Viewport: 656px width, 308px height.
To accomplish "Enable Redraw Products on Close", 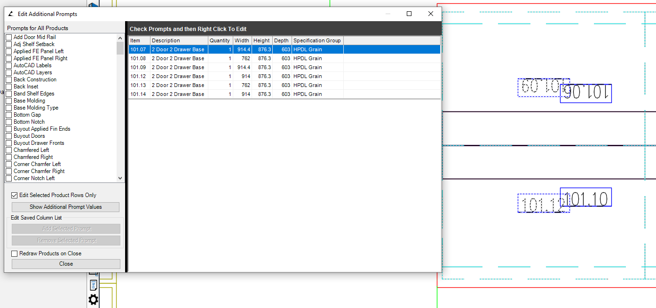I will tap(14, 253).
